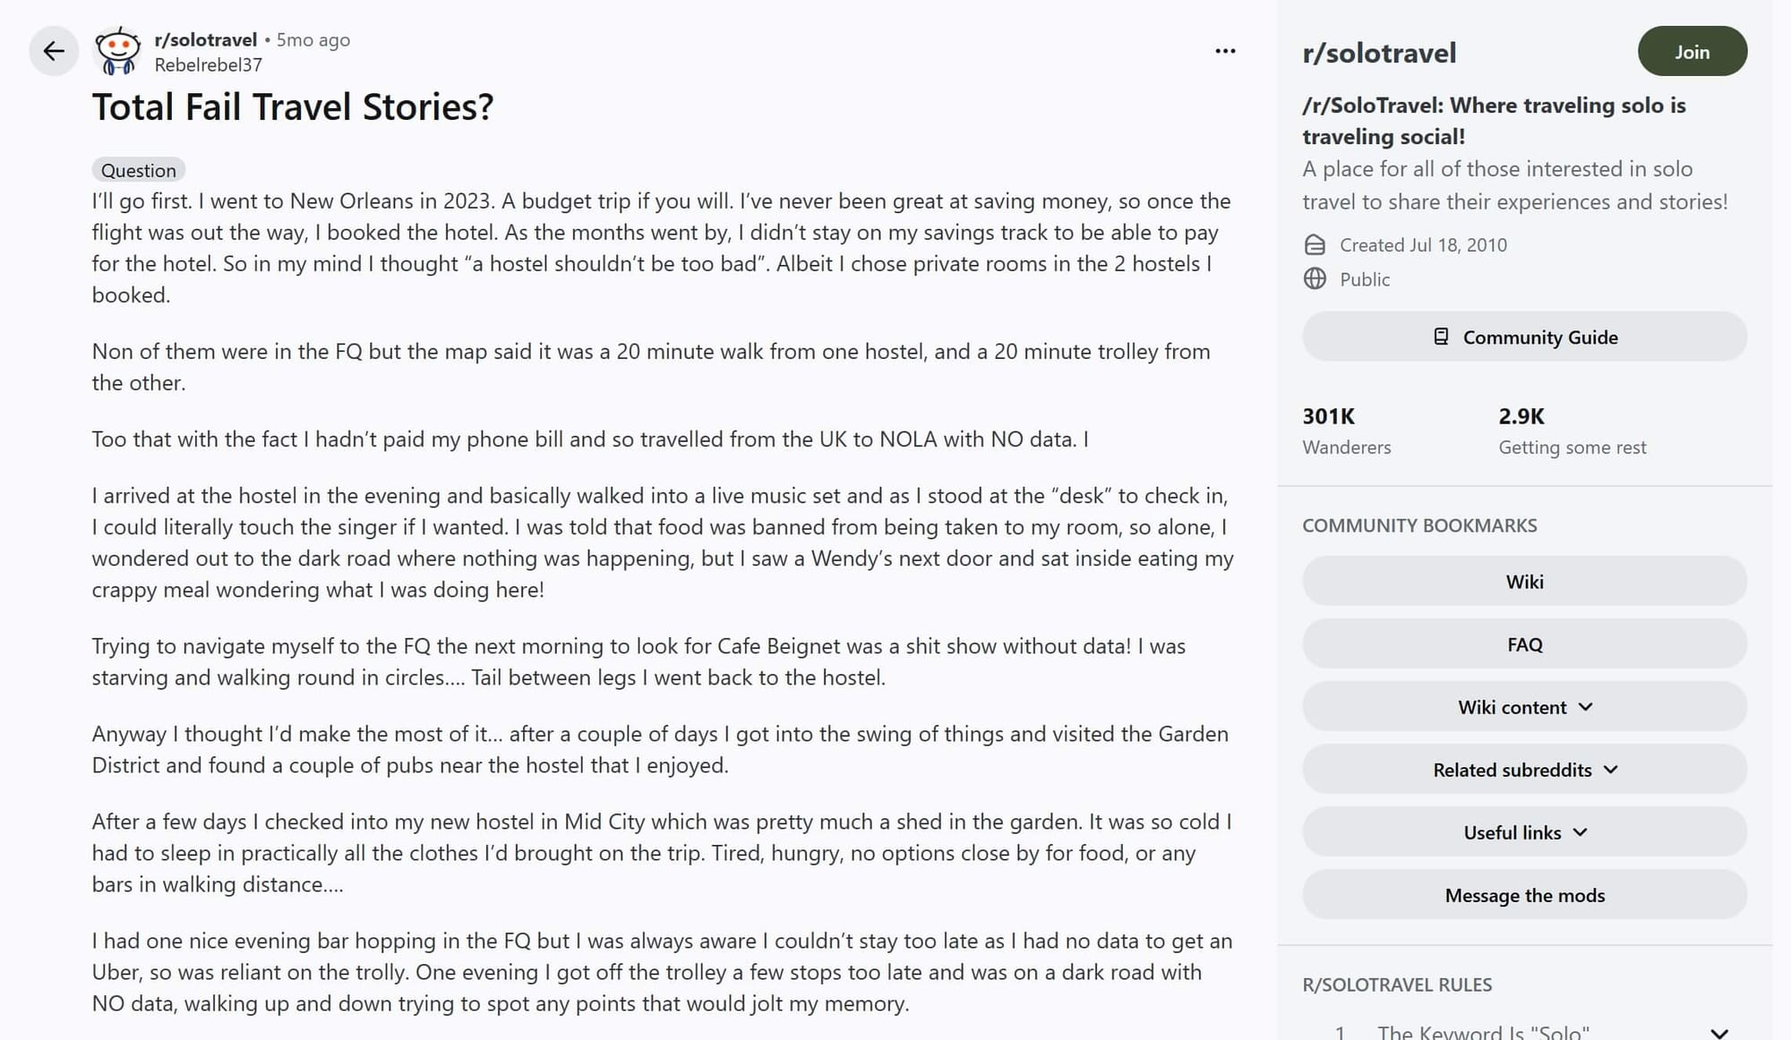
Task: Click the r/solotravel link in post header
Action: [205, 39]
